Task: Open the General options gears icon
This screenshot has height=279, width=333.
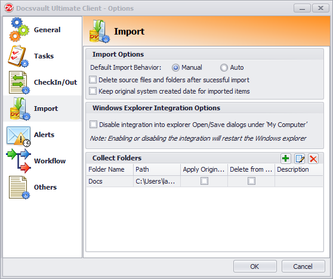Action: pyautogui.click(x=19, y=30)
